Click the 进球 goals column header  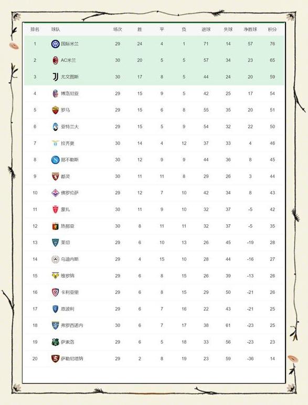point(206,29)
